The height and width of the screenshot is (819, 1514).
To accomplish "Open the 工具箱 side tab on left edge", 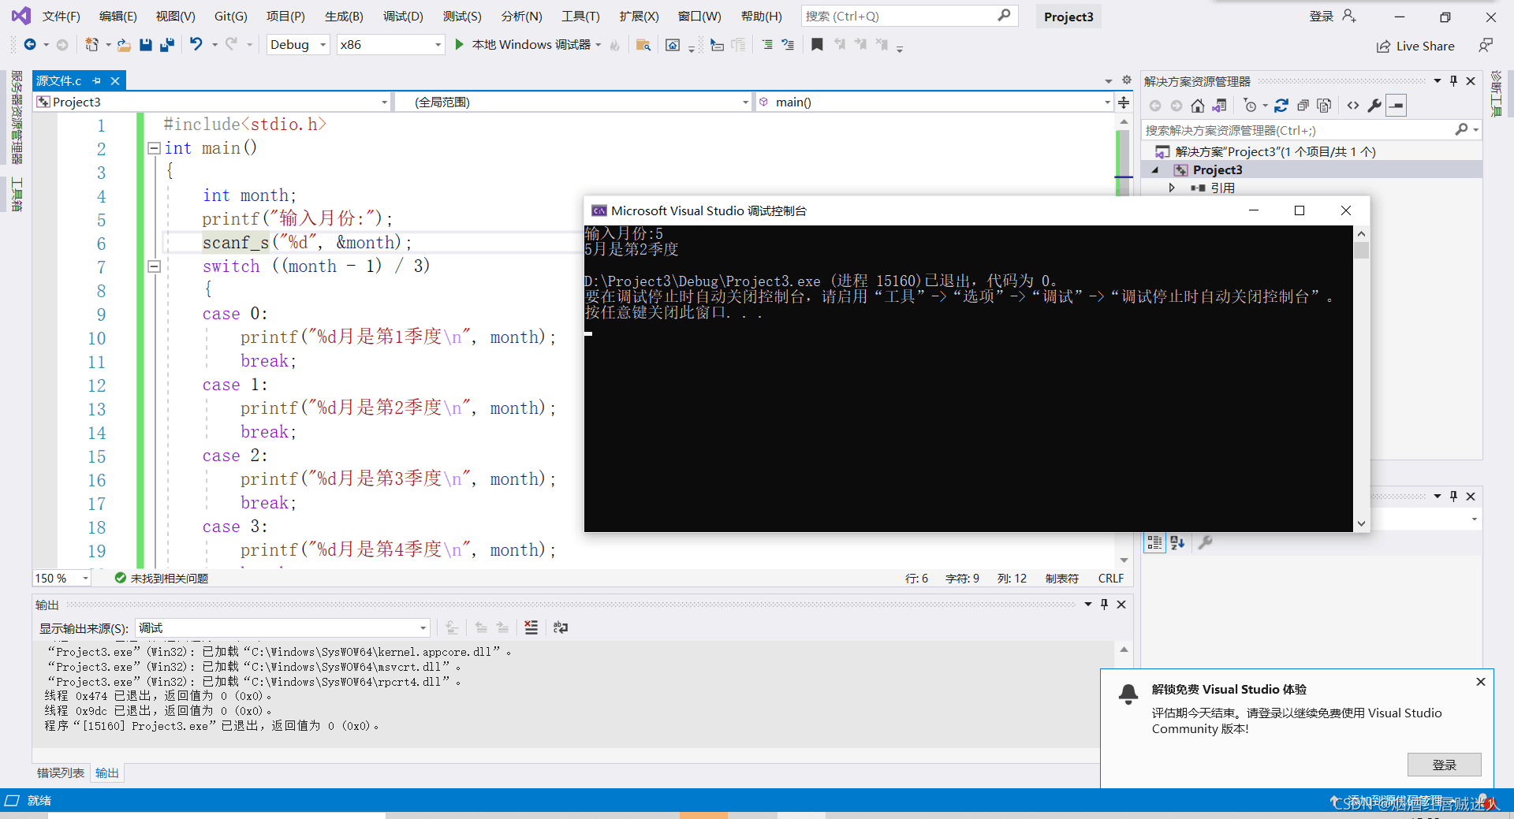I will pyautogui.click(x=17, y=194).
